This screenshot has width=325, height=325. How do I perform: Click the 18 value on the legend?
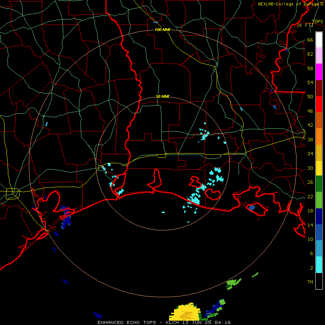[x=310, y=211]
